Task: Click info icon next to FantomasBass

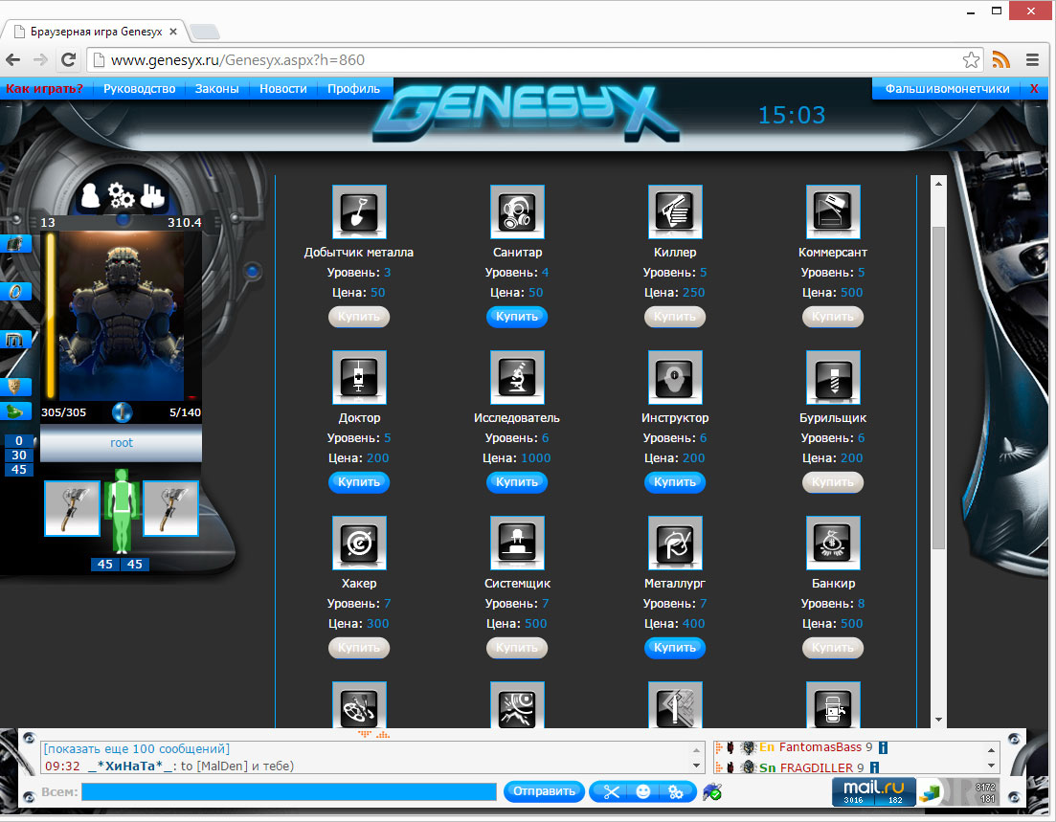Action: click(884, 747)
